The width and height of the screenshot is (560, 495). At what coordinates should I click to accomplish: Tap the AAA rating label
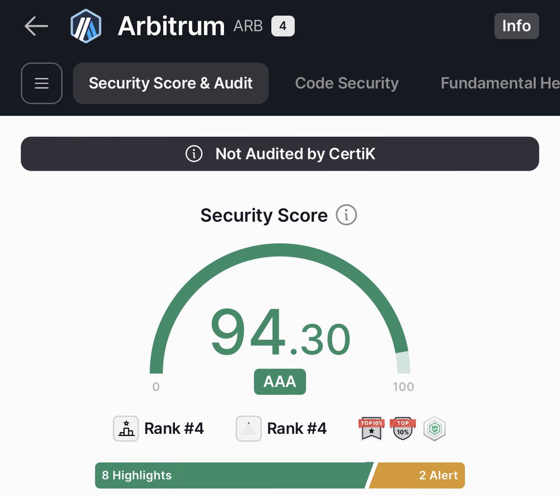pos(280,382)
